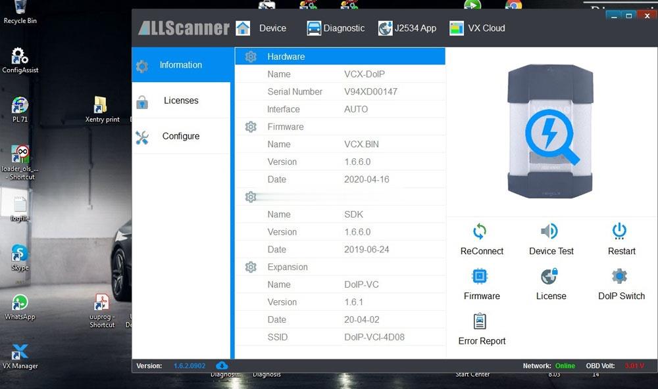The width and height of the screenshot is (658, 389).
Task: Click the Restart label
Action: [622, 251]
